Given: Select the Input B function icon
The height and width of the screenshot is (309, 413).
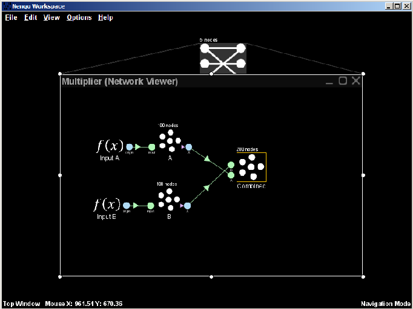Looking at the screenshot, I should [107, 204].
